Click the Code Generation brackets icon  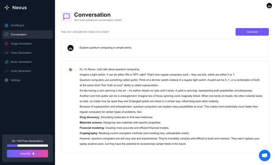click(x=7, y=71)
